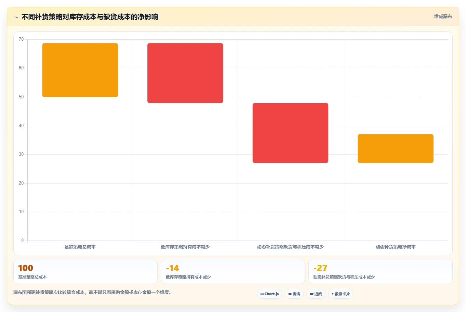The height and width of the screenshot is (312, 466).
Task: Click the y-axis value 0
Action: (x=23, y=241)
